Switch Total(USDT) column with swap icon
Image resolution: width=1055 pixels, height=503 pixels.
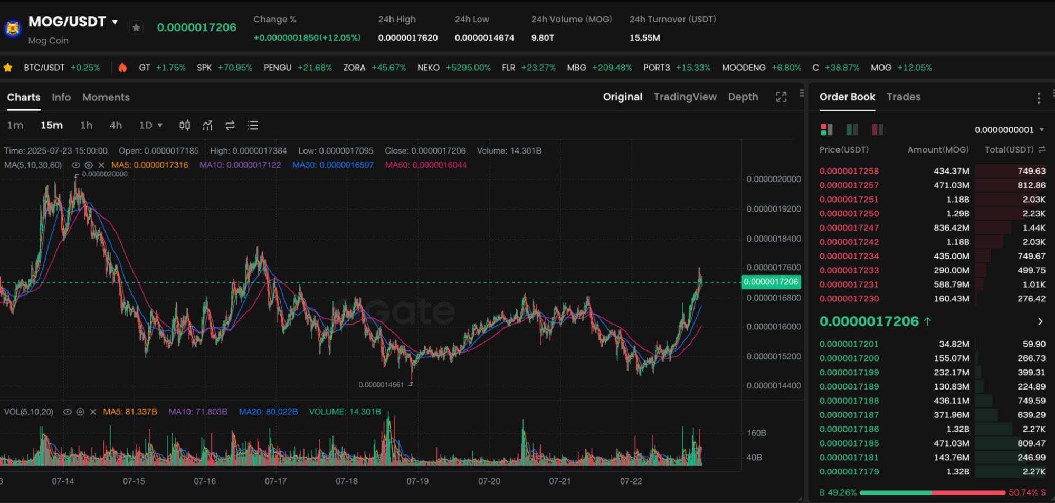coord(1042,150)
